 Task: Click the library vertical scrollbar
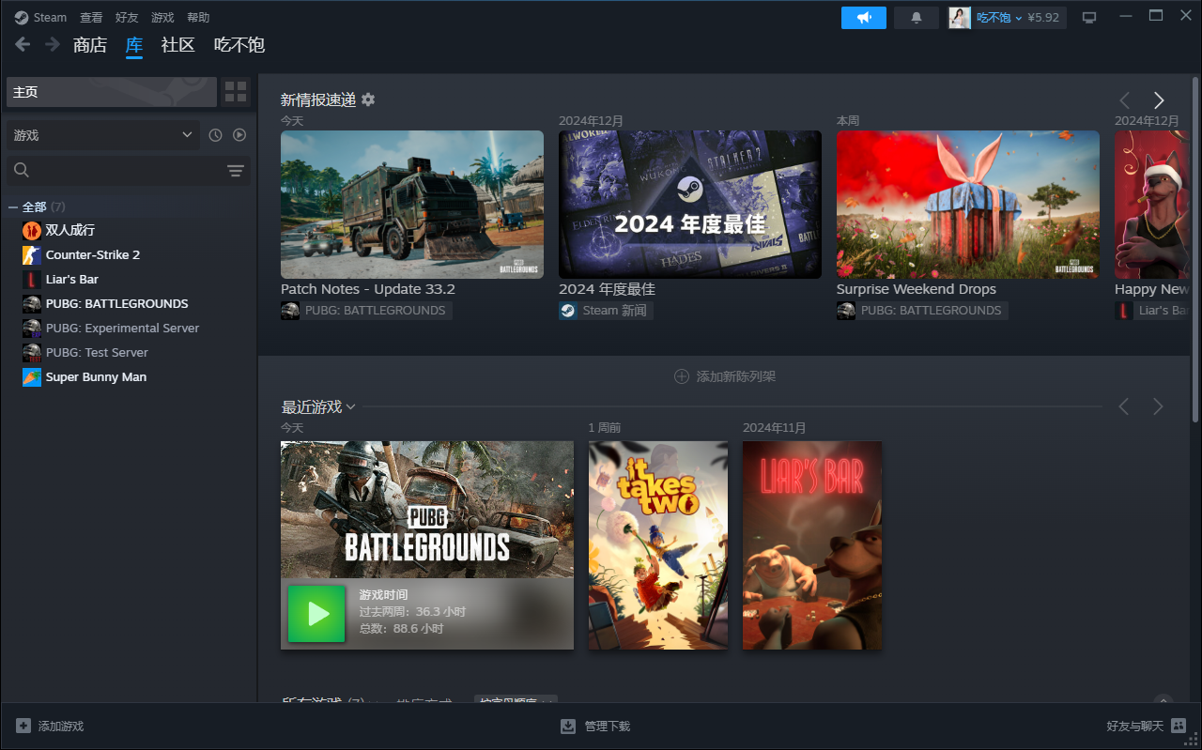click(1195, 249)
